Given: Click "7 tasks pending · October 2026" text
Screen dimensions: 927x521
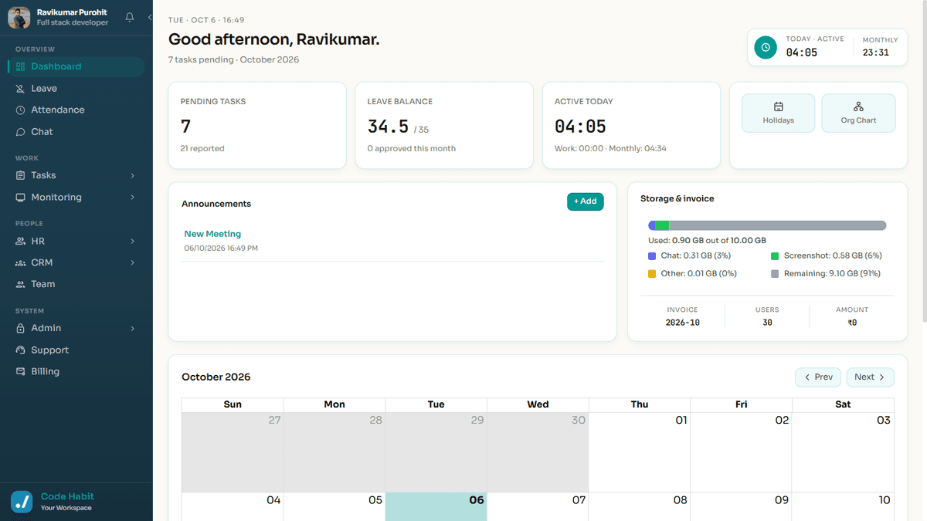Looking at the screenshot, I should (233, 59).
